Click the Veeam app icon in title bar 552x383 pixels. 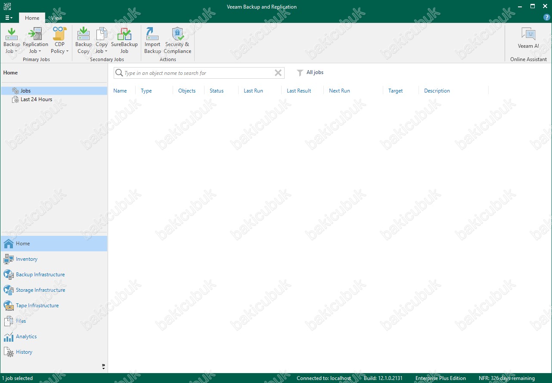point(7,6)
